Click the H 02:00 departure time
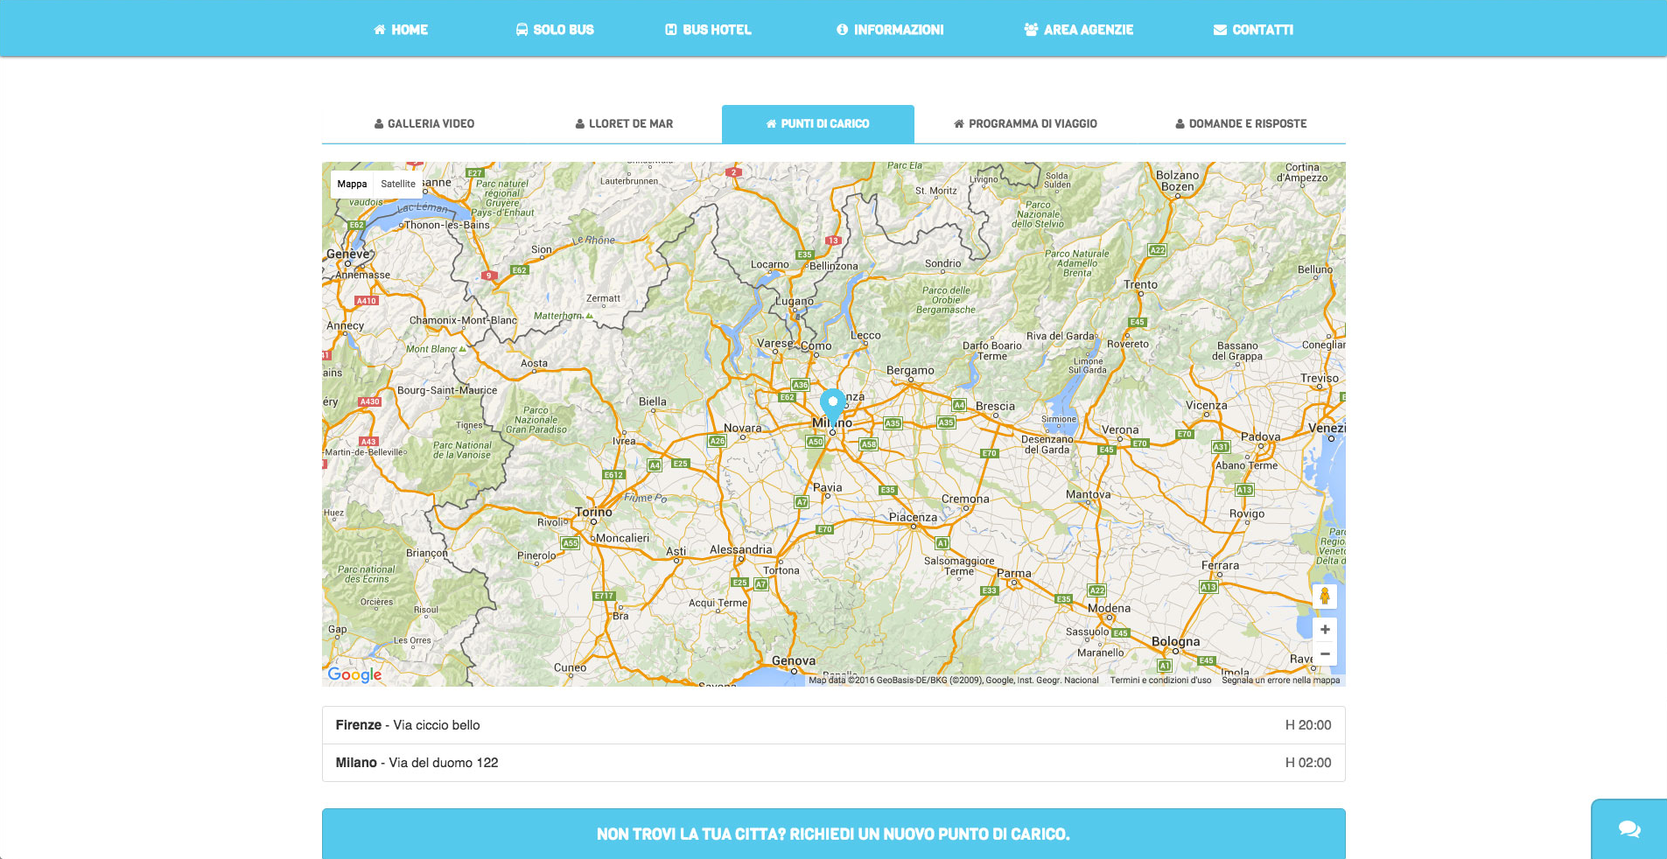 pyautogui.click(x=1308, y=763)
